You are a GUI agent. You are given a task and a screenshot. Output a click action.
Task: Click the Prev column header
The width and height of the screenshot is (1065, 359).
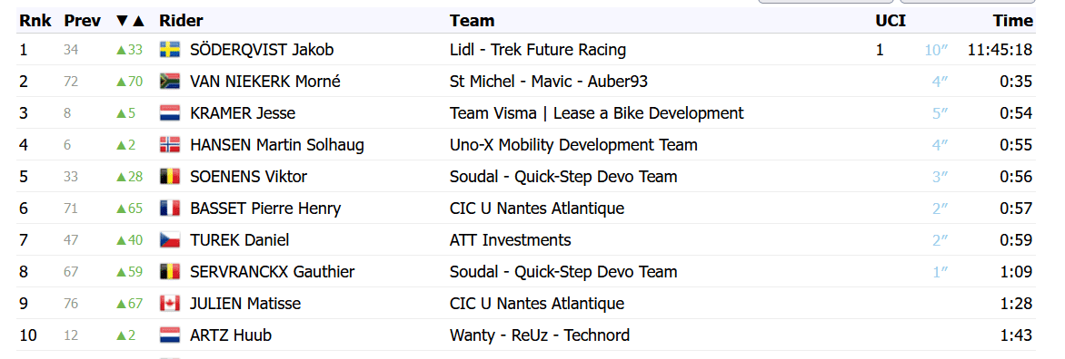[x=82, y=21]
